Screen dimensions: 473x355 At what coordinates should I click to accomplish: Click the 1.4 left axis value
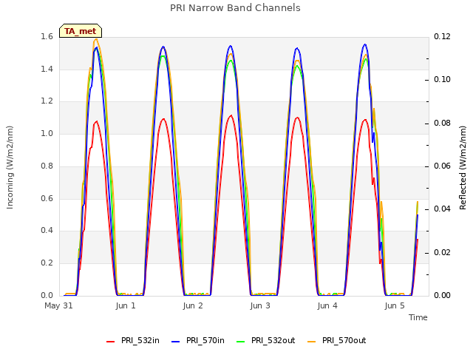47,69
